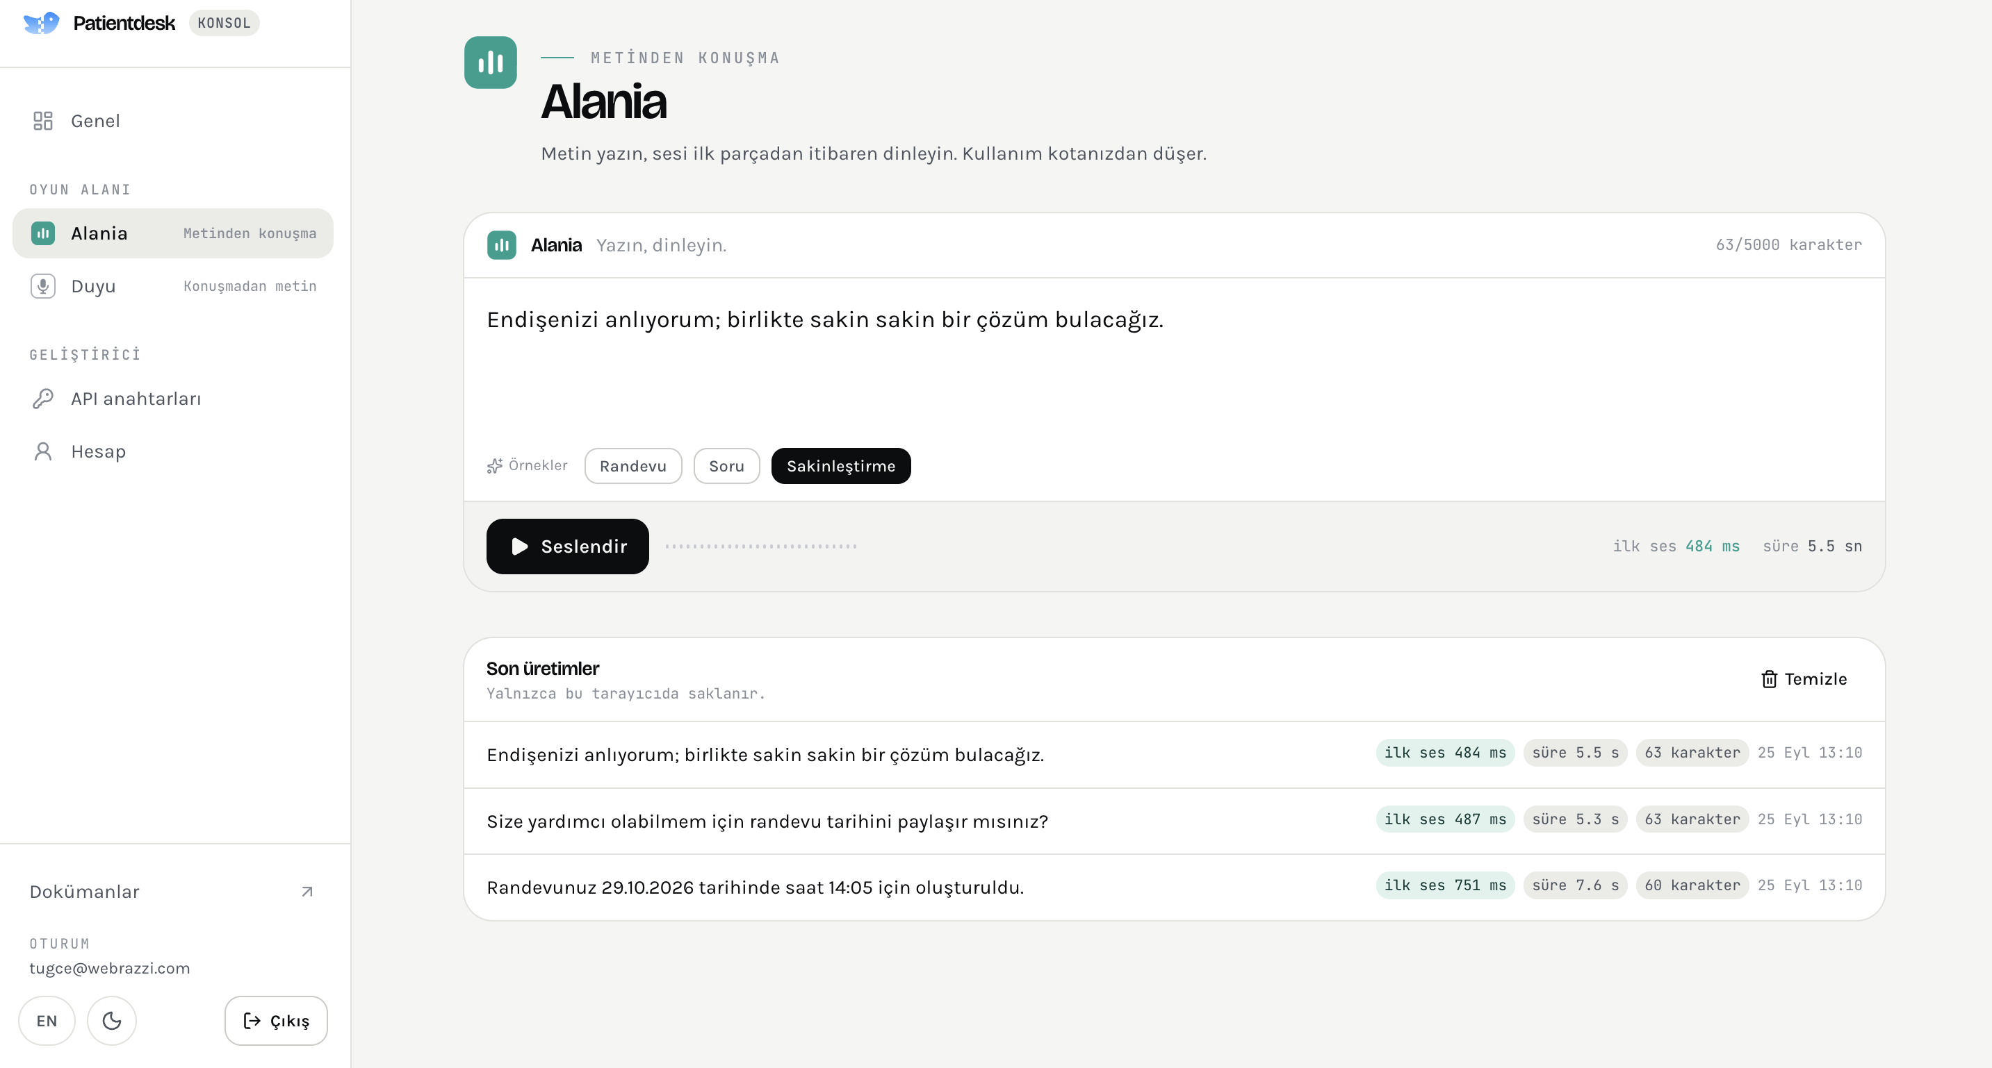This screenshot has height=1068, width=1992.
Task: Choose the Sakinleştirme example chip
Action: (840, 466)
